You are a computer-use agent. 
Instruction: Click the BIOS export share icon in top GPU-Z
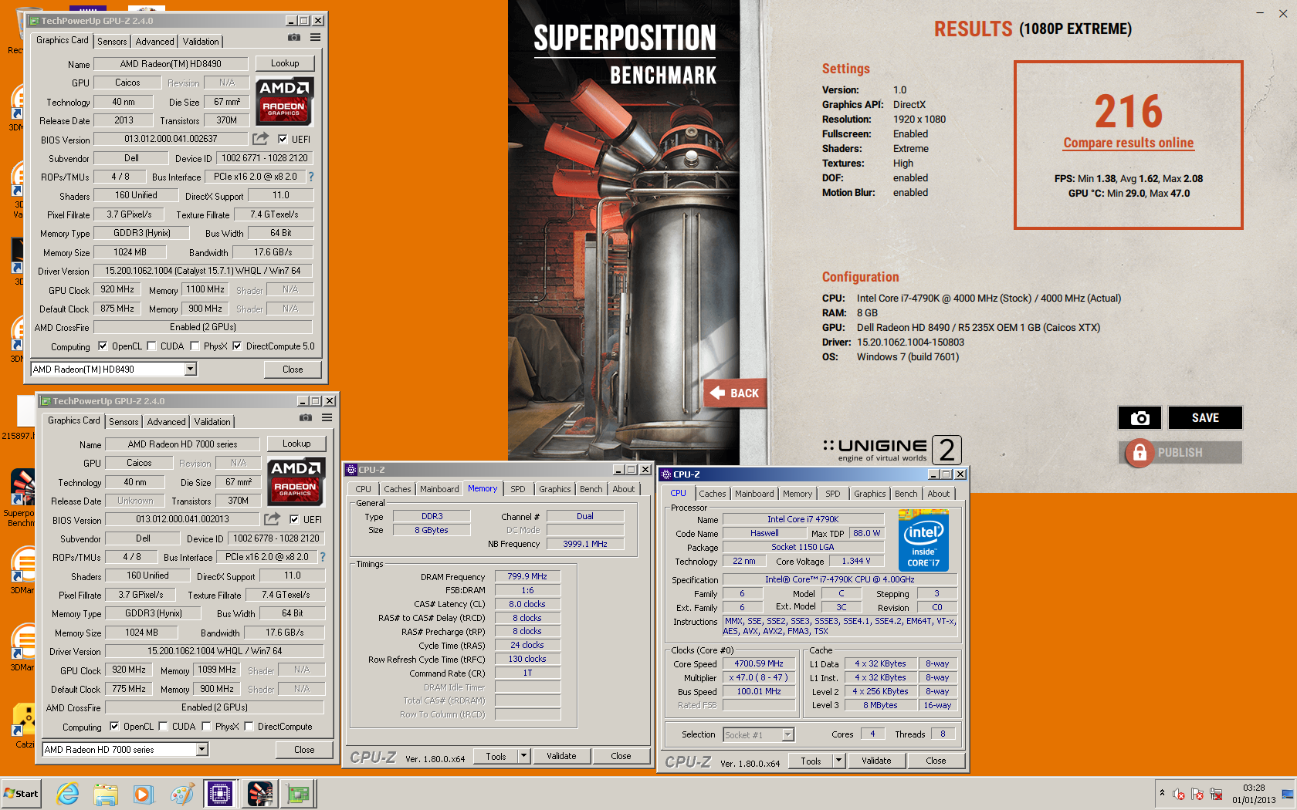click(261, 139)
